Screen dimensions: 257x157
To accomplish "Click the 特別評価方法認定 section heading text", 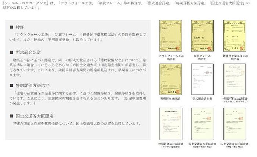I will point(32,85).
